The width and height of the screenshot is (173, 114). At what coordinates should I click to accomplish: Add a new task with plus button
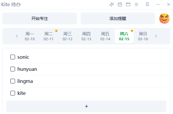[86, 106]
